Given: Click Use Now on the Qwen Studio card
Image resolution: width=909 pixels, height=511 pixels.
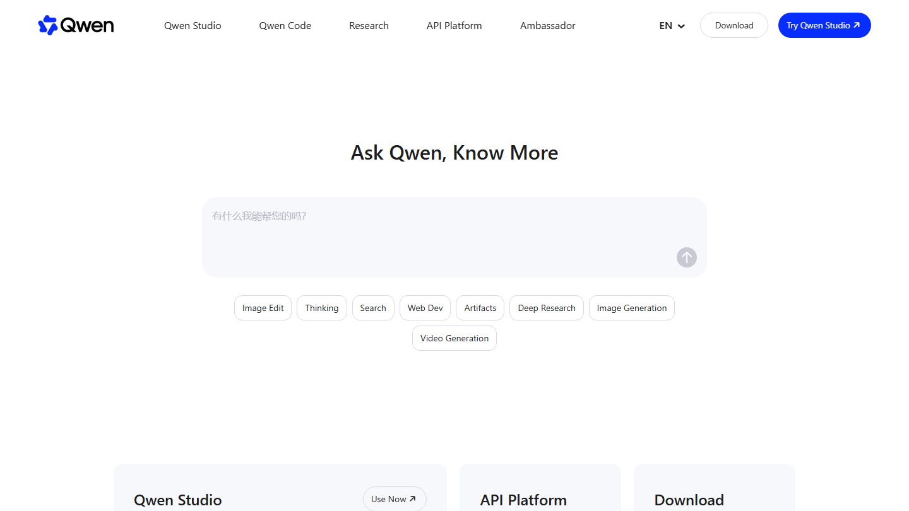Looking at the screenshot, I should point(395,499).
